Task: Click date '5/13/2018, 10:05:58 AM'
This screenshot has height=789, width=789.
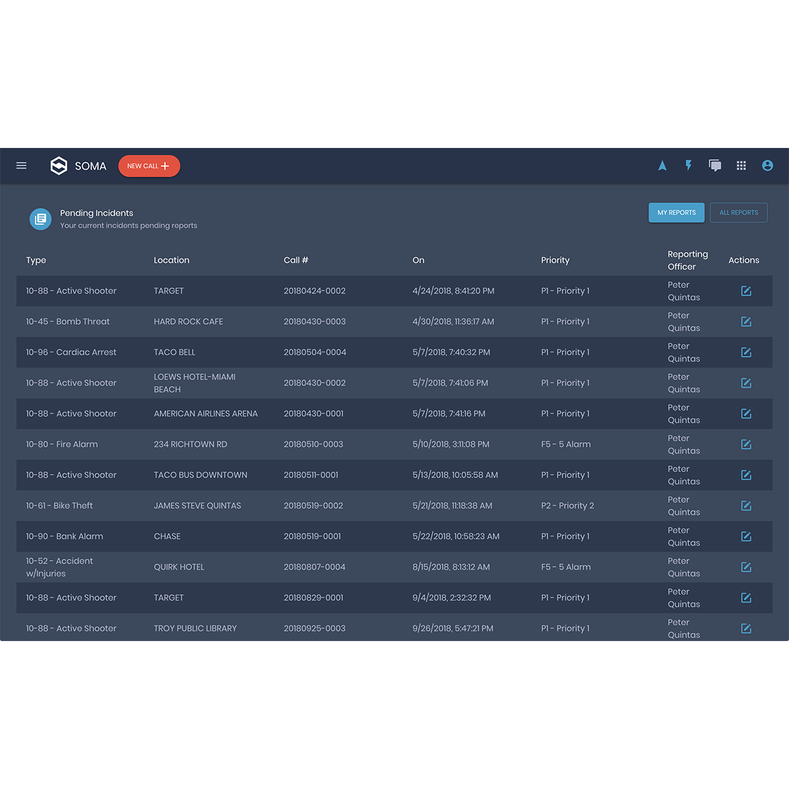Action: point(455,475)
